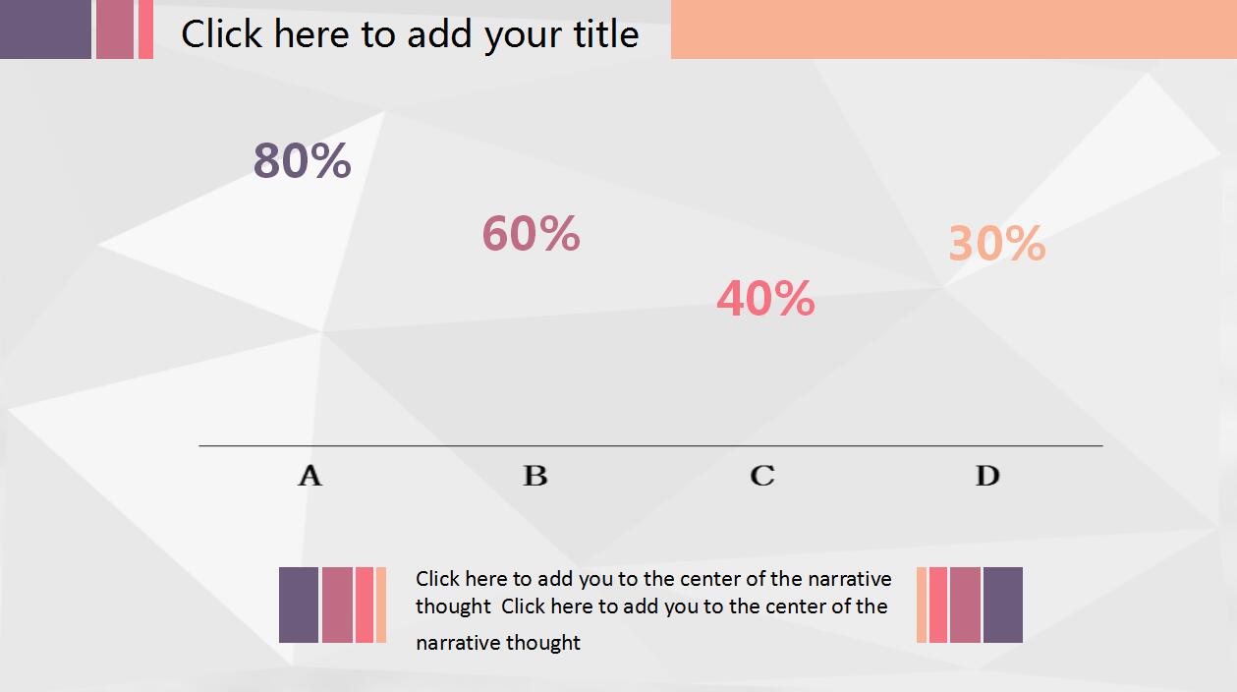1237x692 pixels.
Task: Select the mauve block right of narrative text
Action: coord(965,605)
